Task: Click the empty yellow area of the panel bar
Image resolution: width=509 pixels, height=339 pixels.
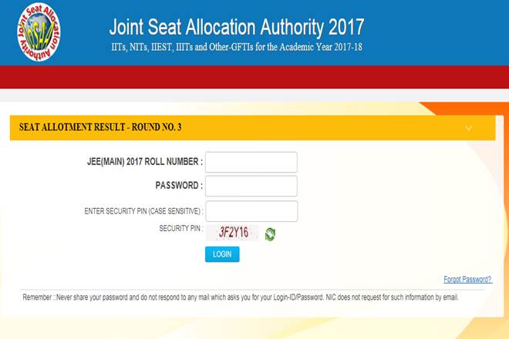Action: (x=324, y=128)
